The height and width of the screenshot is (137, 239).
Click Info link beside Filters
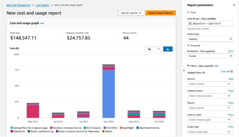(x=217, y=66)
